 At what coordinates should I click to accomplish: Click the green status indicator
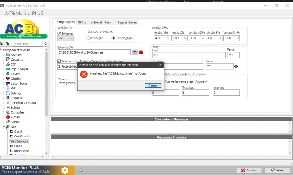tap(80, 170)
